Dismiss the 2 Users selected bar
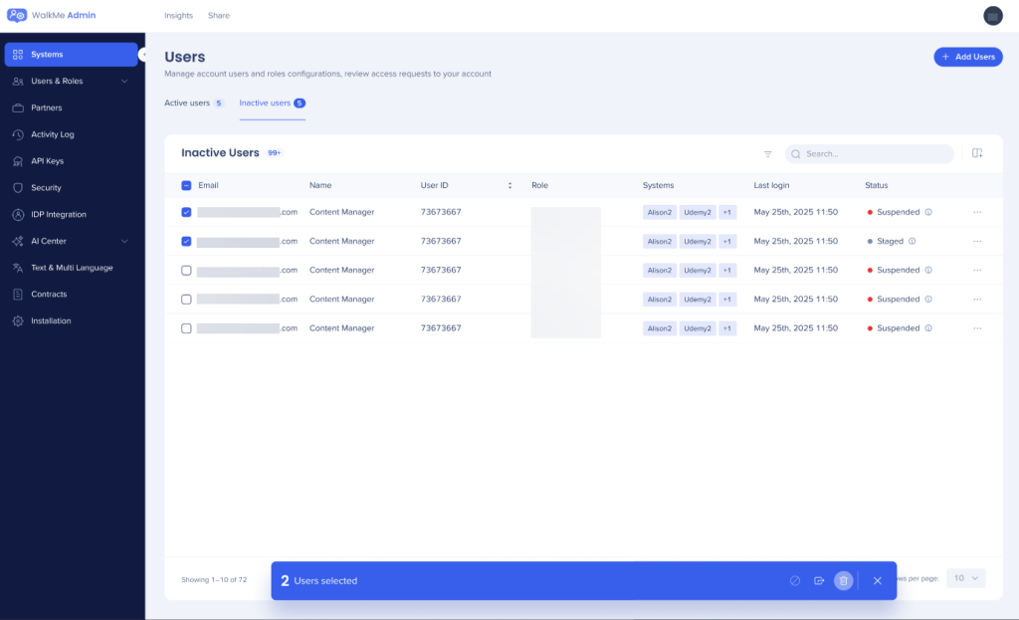The width and height of the screenshot is (1019, 620). (877, 581)
